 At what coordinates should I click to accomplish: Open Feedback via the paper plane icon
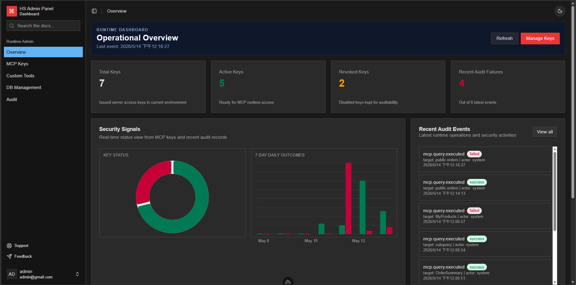coord(9,257)
